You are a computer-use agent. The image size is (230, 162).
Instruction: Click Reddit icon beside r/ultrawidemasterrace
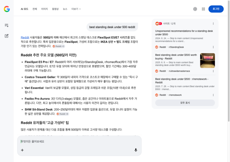(x=157, y=71)
